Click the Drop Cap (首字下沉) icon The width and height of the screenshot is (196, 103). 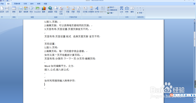point(103,8)
